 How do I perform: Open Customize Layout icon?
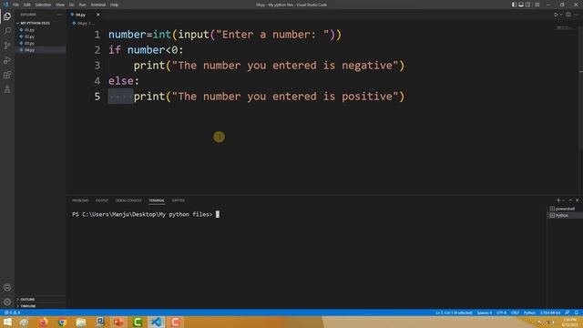point(537,5)
